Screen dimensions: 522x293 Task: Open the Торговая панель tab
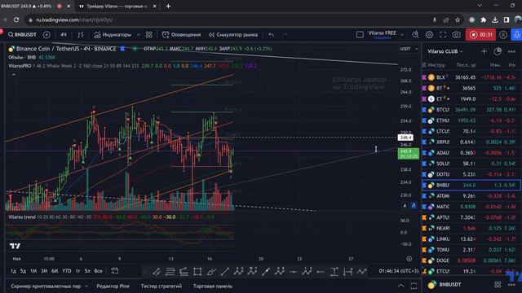click(x=213, y=286)
